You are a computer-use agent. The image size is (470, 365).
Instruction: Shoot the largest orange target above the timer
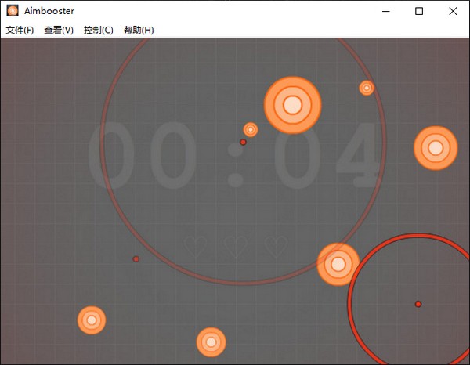293,105
